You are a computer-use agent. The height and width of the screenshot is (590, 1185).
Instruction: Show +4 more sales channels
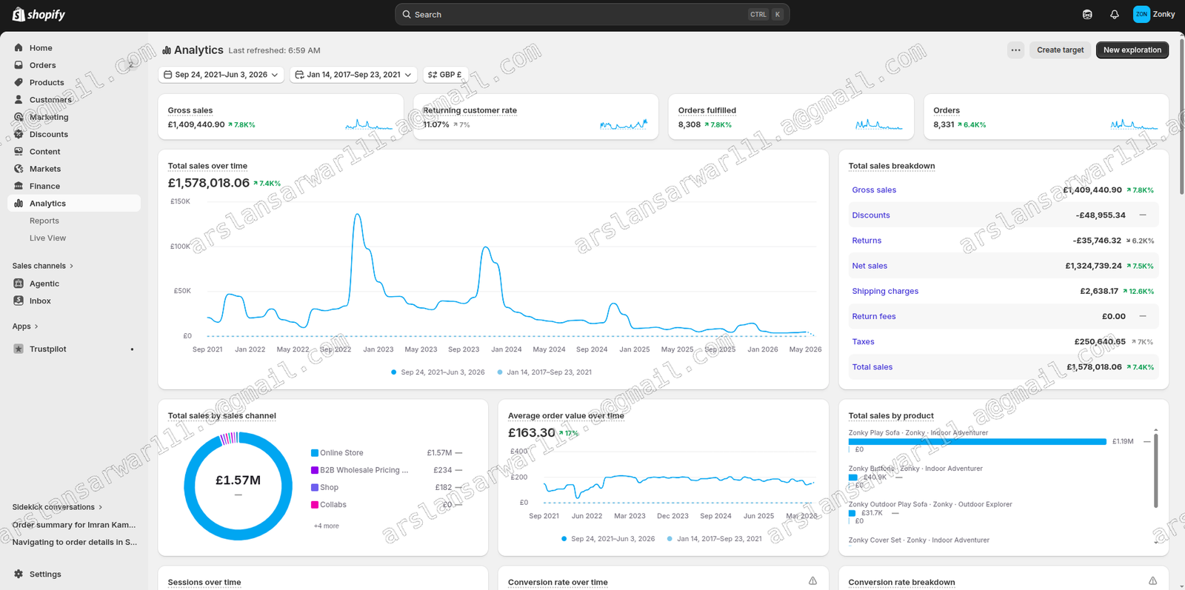326,526
